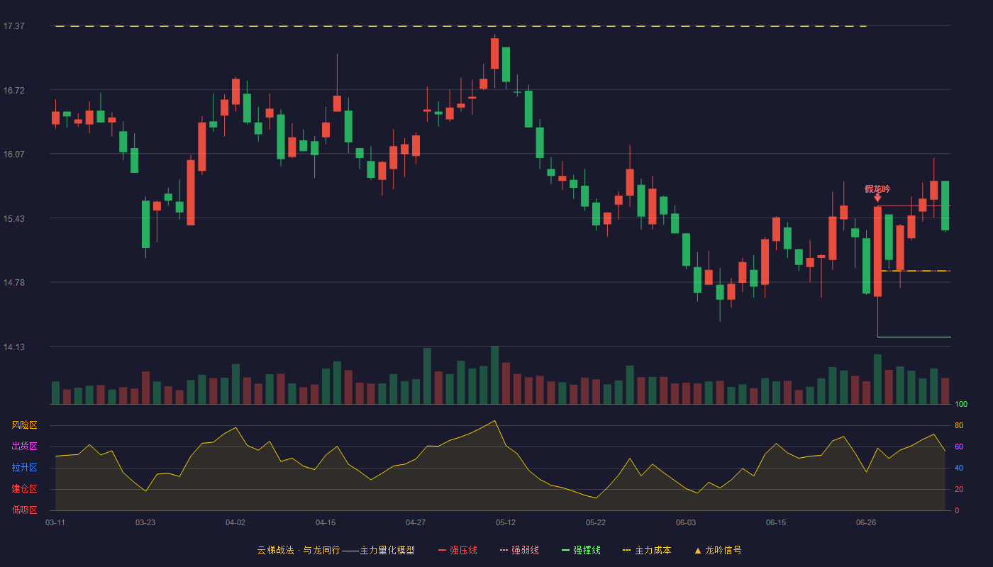Click the 04-02 date label
The image size is (993, 567).
pos(235,522)
